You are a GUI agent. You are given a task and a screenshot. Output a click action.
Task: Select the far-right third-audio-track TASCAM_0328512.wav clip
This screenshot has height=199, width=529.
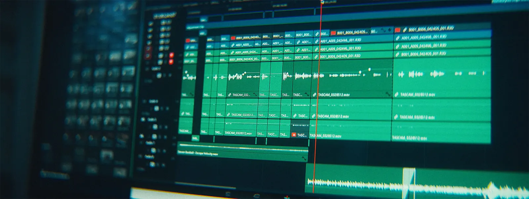coord(441,132)
